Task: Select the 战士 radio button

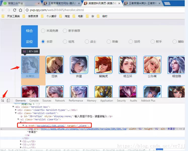Action: [x=87, y=42]
